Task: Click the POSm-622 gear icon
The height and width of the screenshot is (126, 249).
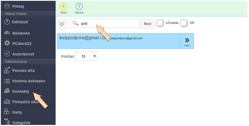Action: point(7,43)
